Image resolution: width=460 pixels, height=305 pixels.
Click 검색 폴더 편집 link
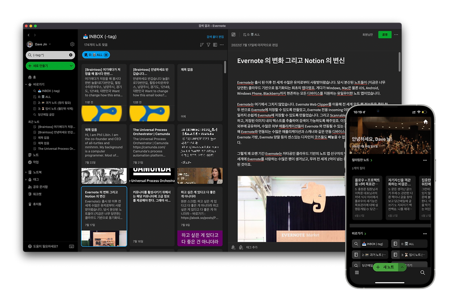pos(215,37)
